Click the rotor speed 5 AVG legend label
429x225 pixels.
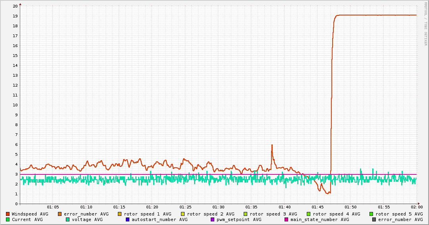tap(399, 214)
